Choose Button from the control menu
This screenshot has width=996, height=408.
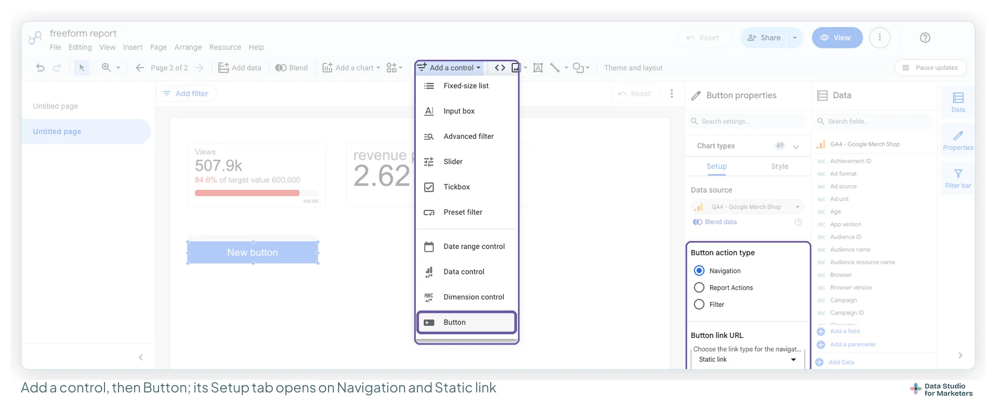466,322
